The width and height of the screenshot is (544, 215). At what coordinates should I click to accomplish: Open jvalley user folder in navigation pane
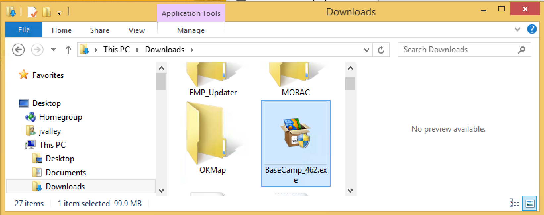50,131
